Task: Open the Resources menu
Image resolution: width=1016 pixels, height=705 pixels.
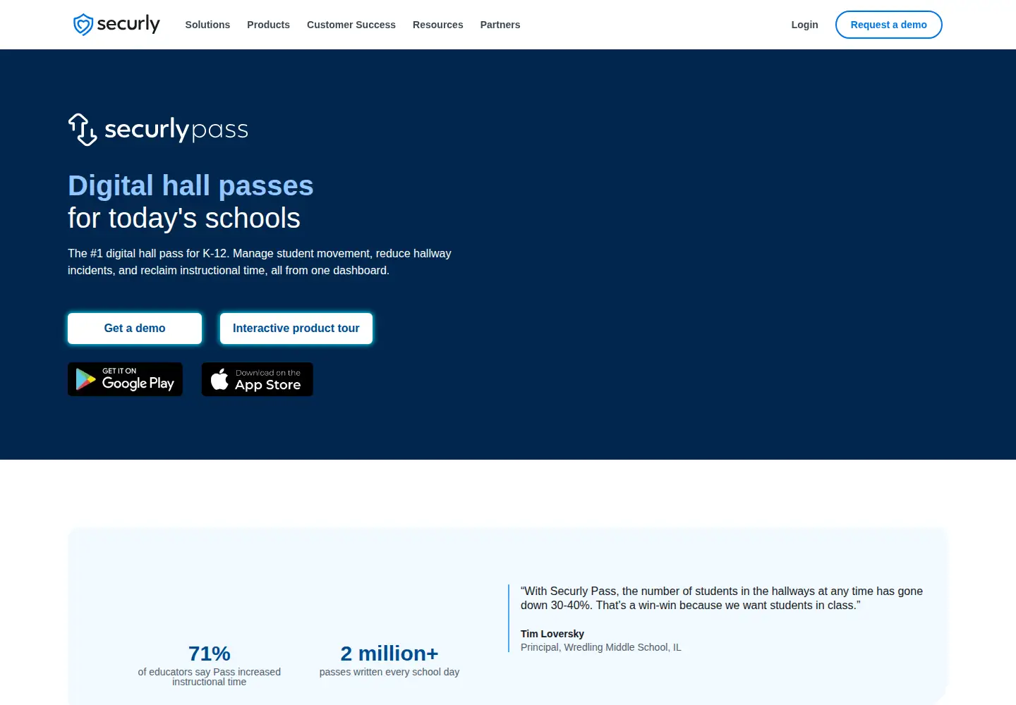Action: [438, 25]
